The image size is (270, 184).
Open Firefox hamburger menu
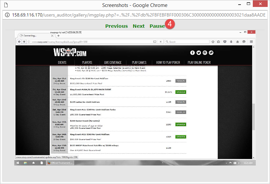251,42
